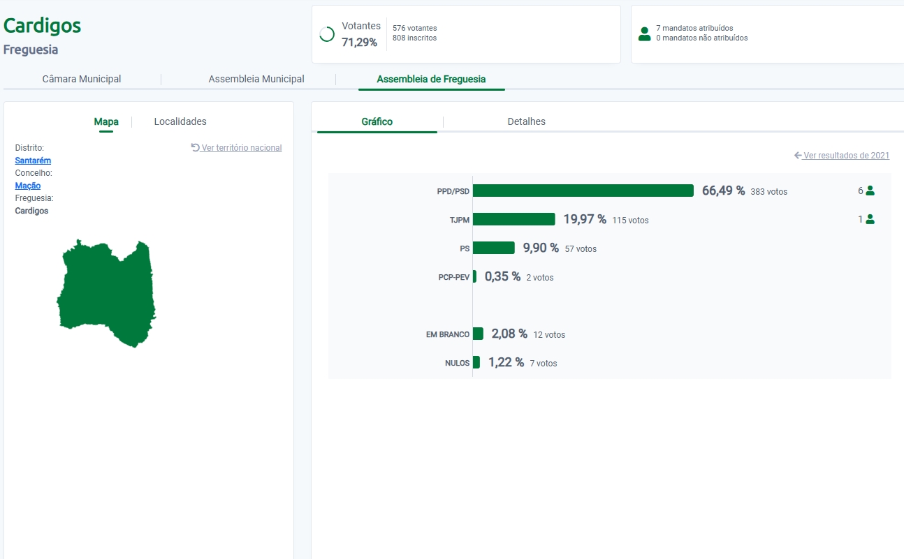Screen dimensions: 904x559
Task: Switch to Câmara Municipal tab
Action: pyautogui.click(x=82, y=80)
